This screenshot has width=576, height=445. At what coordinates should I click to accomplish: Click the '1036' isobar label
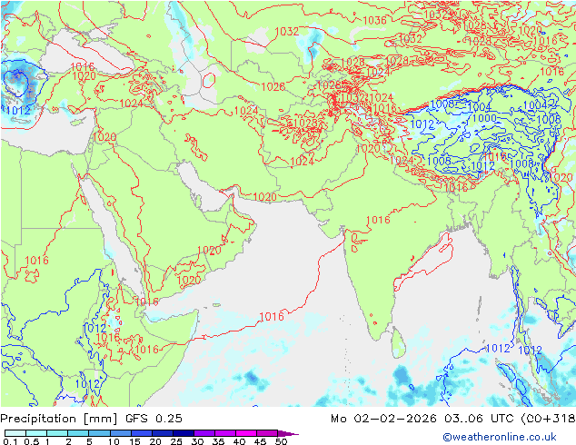[x=374, y=21]
